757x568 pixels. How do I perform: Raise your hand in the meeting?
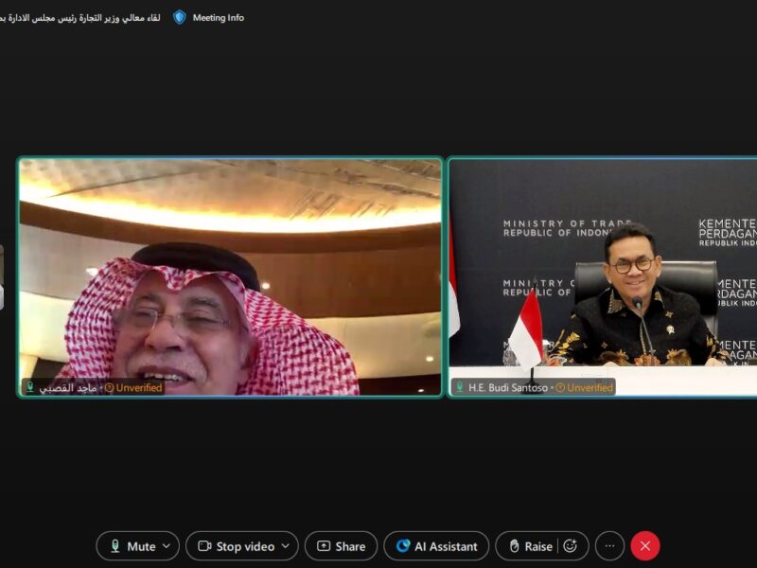click(x=530, y=546)
